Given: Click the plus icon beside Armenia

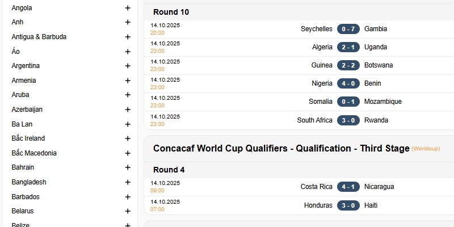Looking at the screenshot, I should point(128,81).
